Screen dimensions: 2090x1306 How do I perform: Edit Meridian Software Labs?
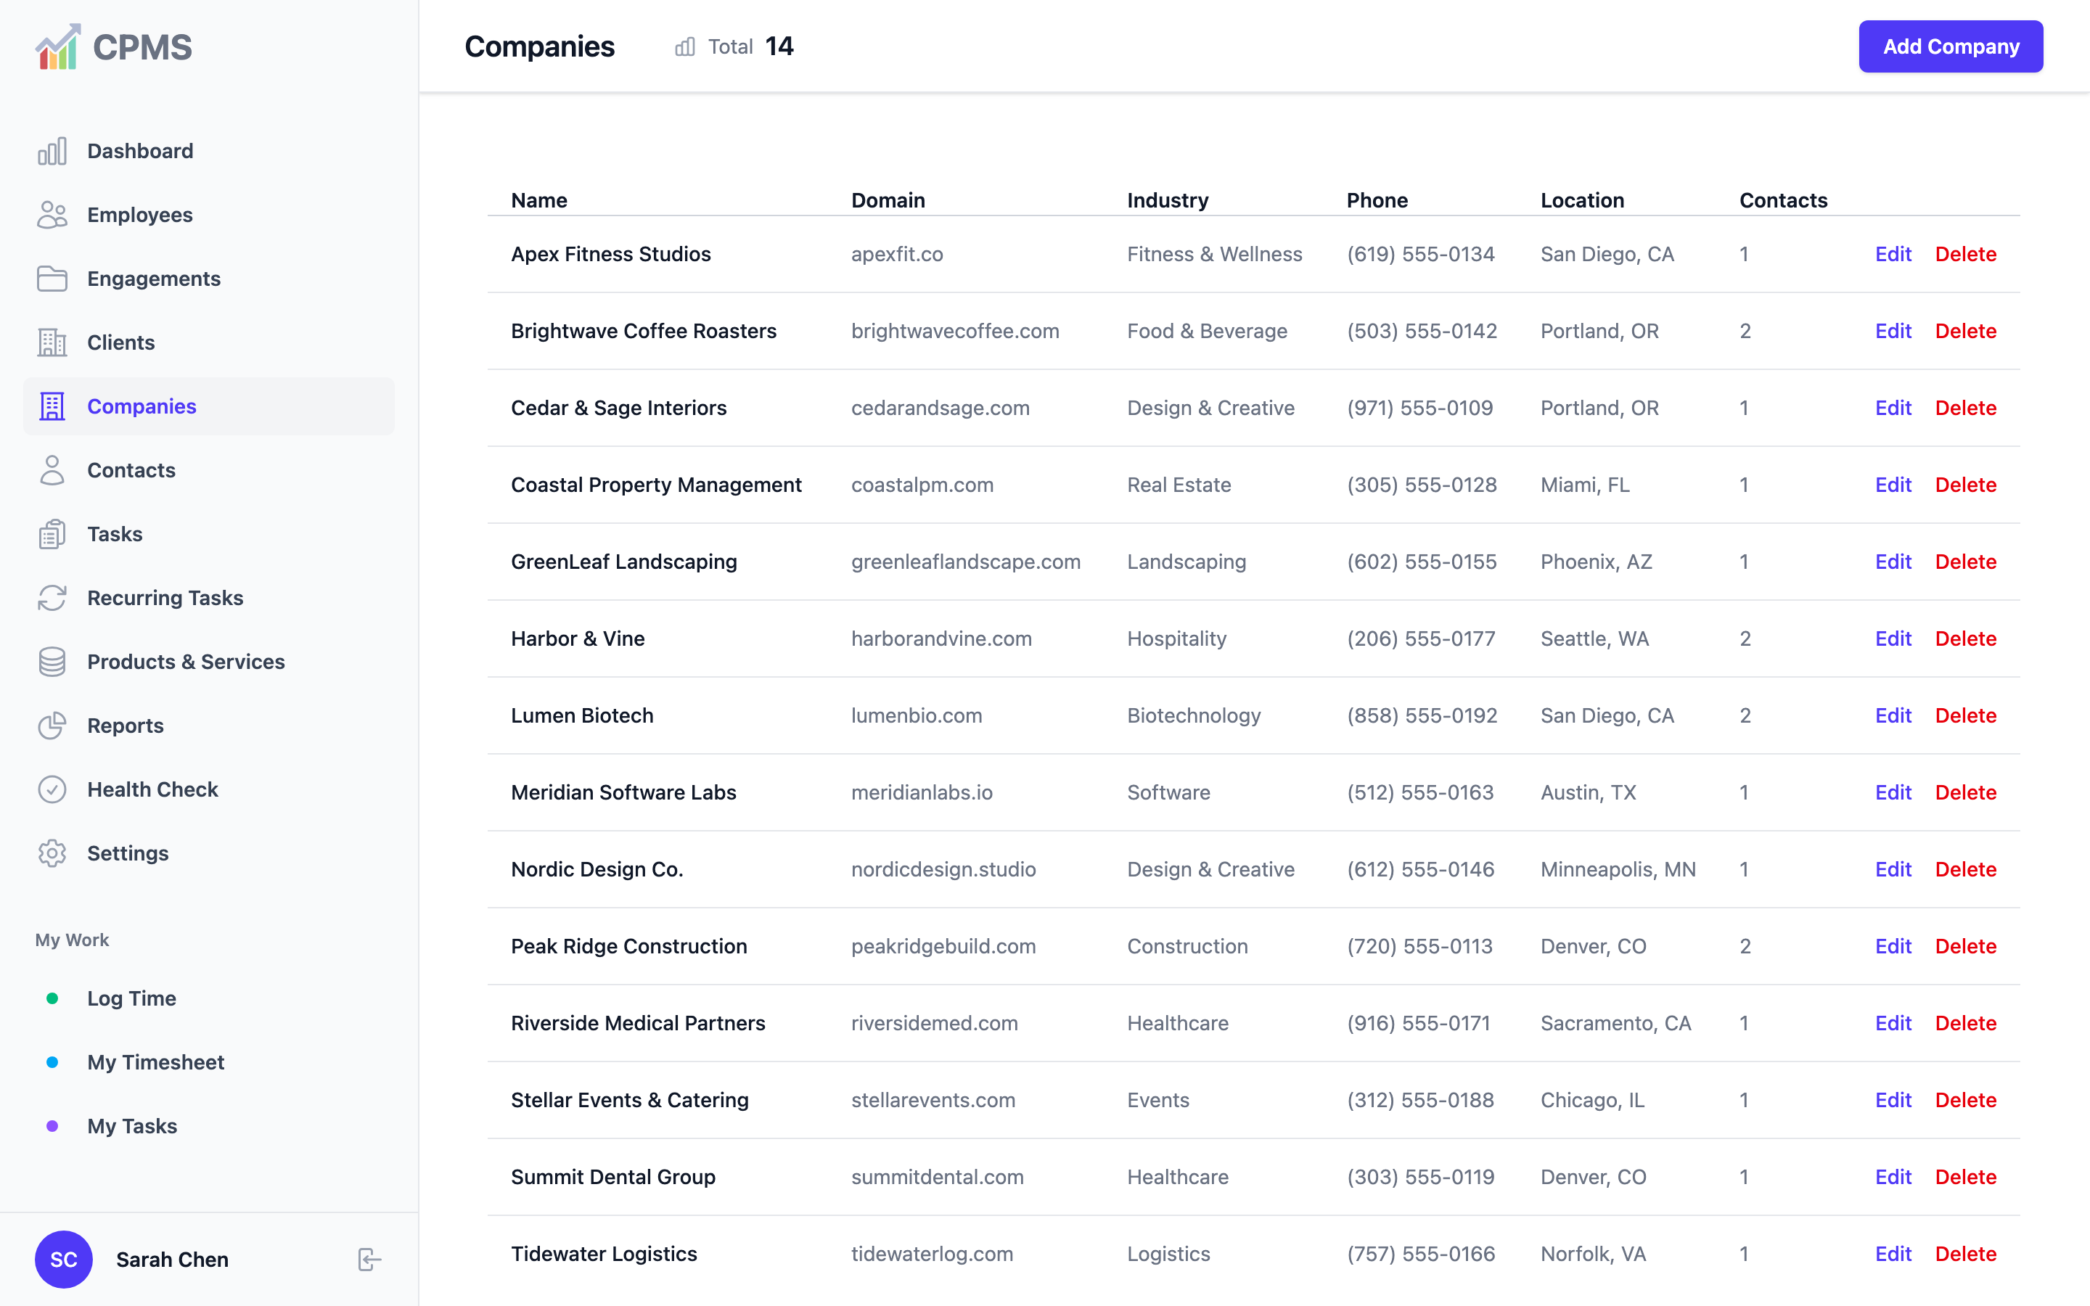click(1893, 792)
